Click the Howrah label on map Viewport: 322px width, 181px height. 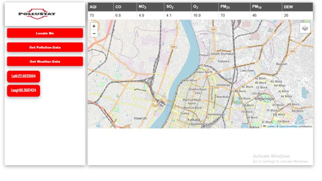pyautogui.click(x=141, y=118)
